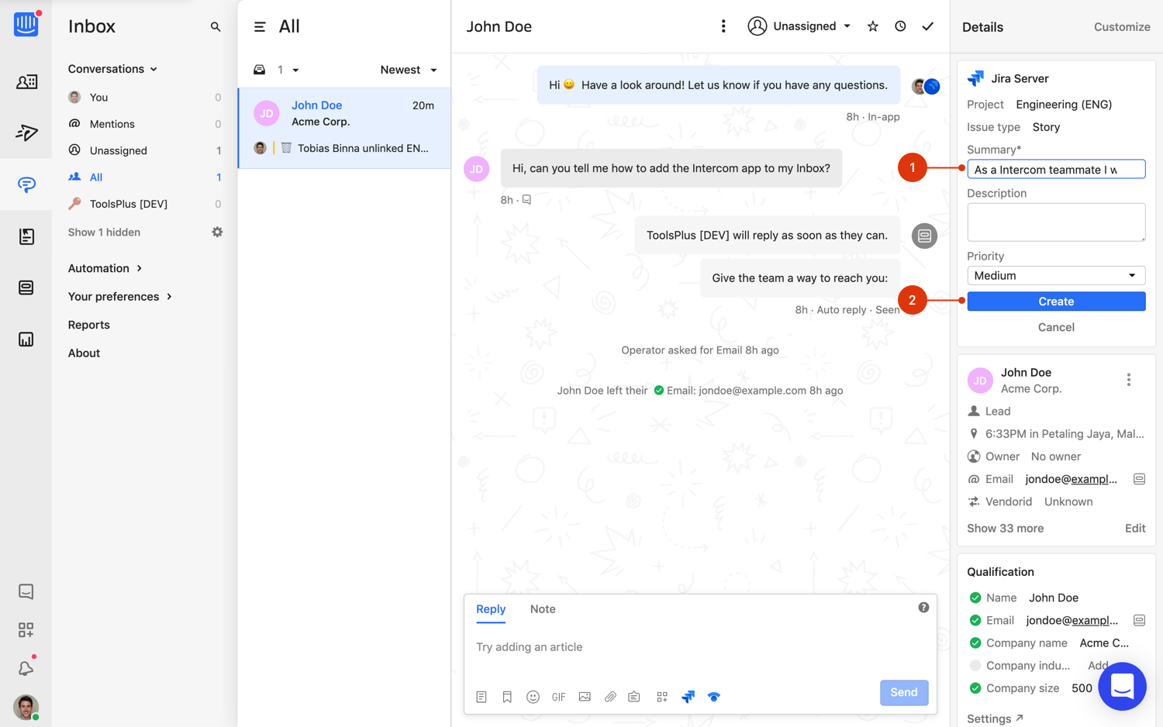The height and width of the screenshot is (727, 1163).
Task: Insert an emoji in the reply
Action: click(x=533, y=697)
